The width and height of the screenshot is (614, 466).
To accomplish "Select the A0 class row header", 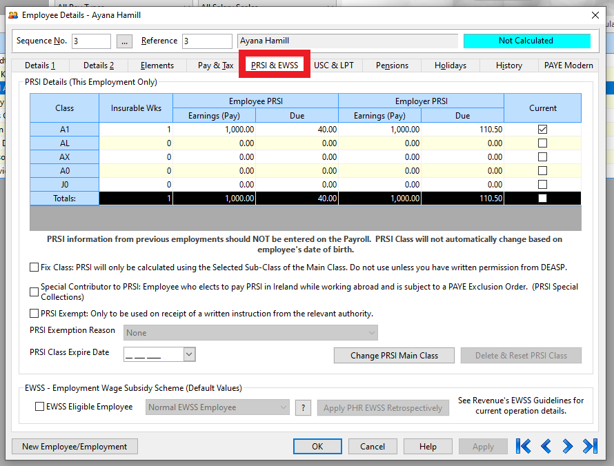I will [x=65, y=170].
